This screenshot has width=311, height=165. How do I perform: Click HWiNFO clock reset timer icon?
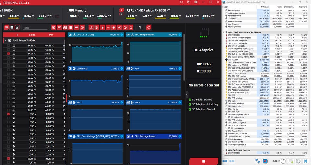(283, 161)
